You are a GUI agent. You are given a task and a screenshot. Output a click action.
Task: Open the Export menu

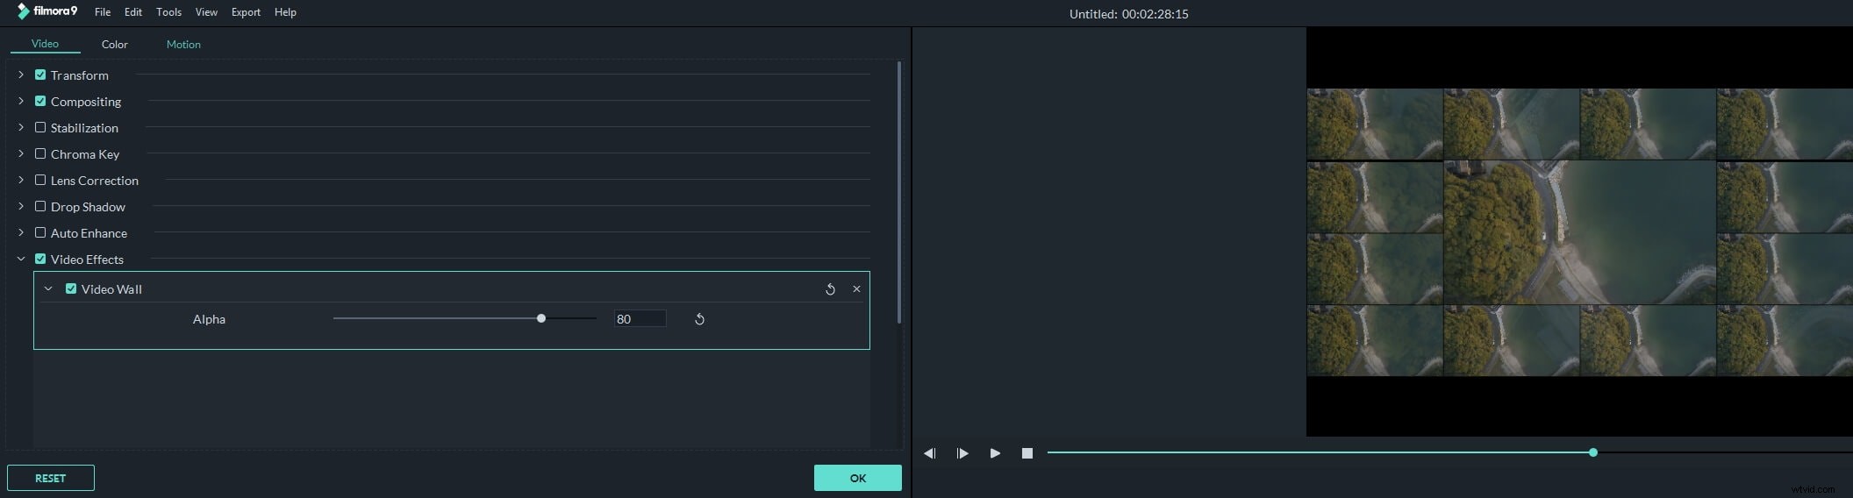(246, 12)
